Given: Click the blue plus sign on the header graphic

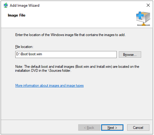Looking at the screenshot, I should (140, 16).
